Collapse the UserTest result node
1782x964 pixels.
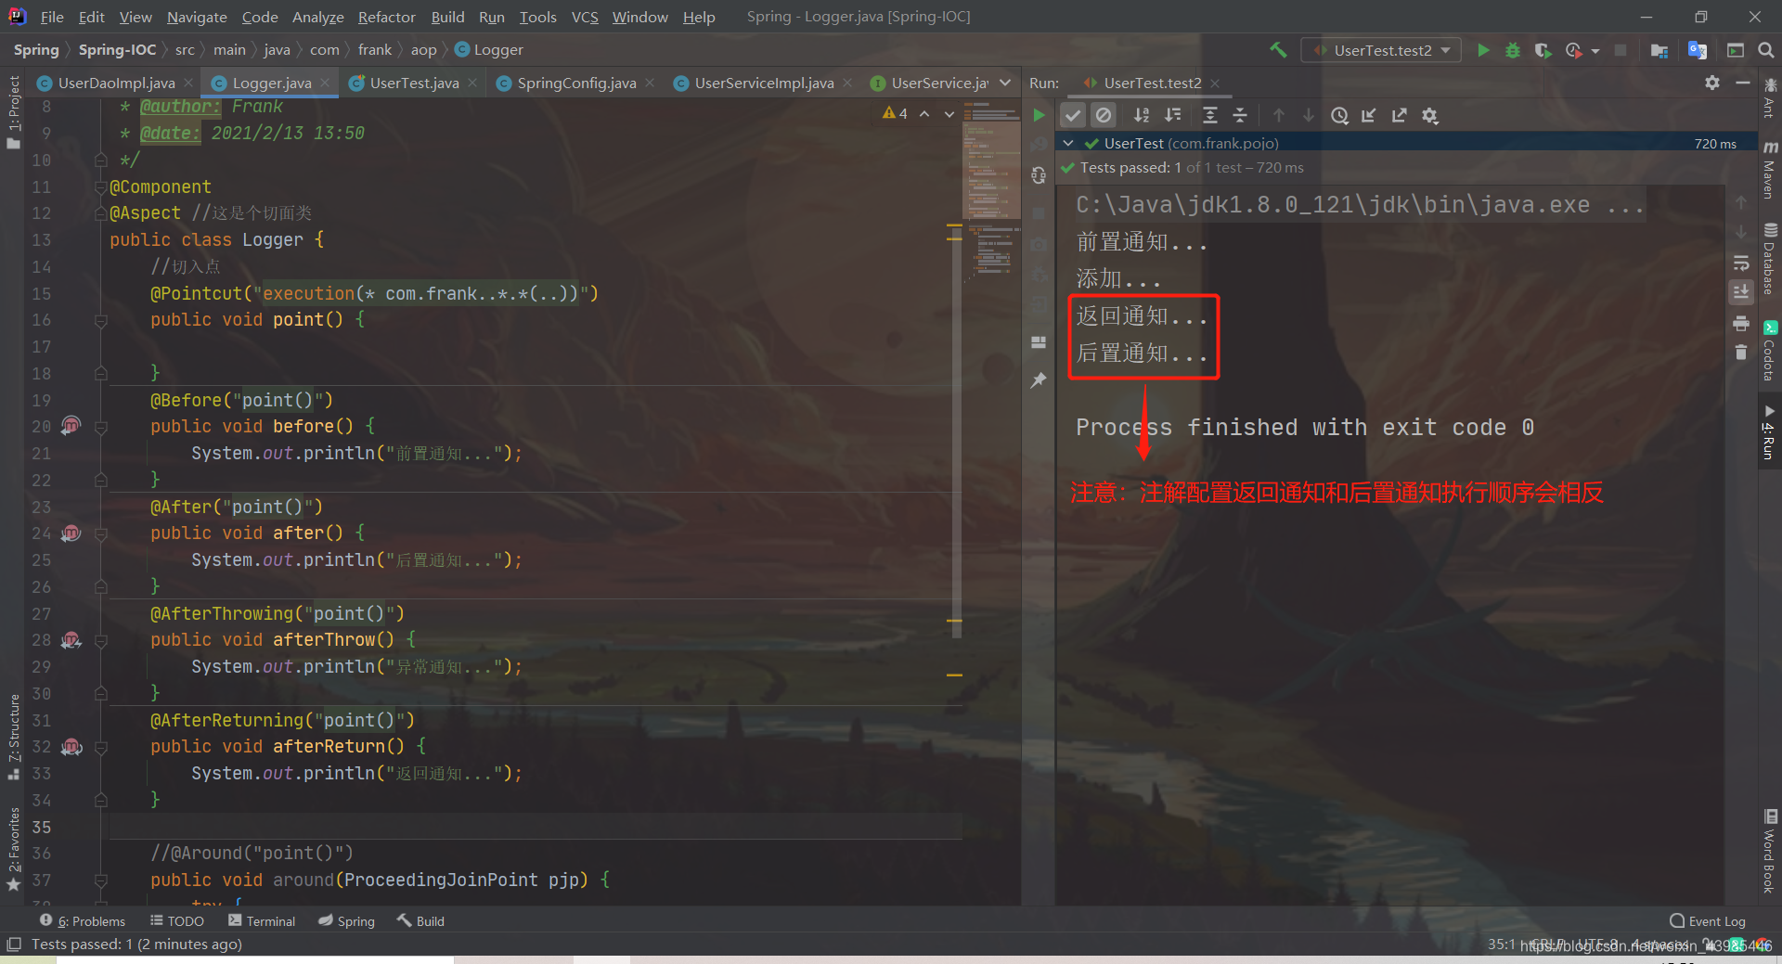click(x=1068, y=143)
